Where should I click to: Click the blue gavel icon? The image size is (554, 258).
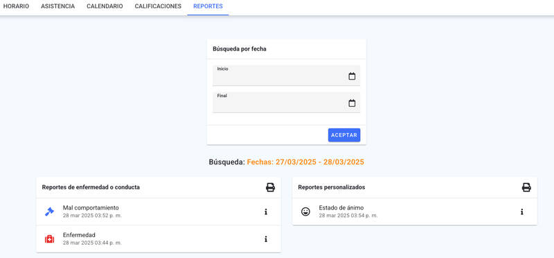49,212
